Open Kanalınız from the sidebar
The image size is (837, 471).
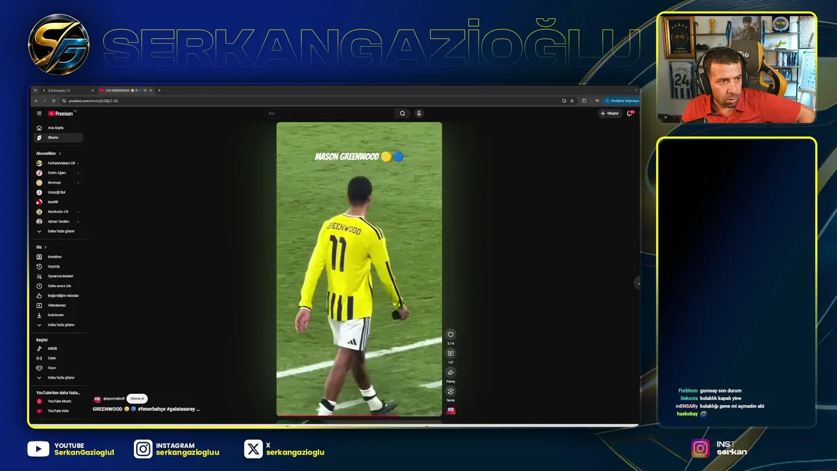58,256
